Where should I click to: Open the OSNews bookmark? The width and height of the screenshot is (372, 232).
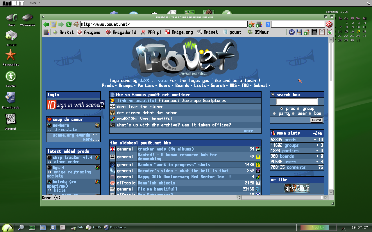[258, 32]
